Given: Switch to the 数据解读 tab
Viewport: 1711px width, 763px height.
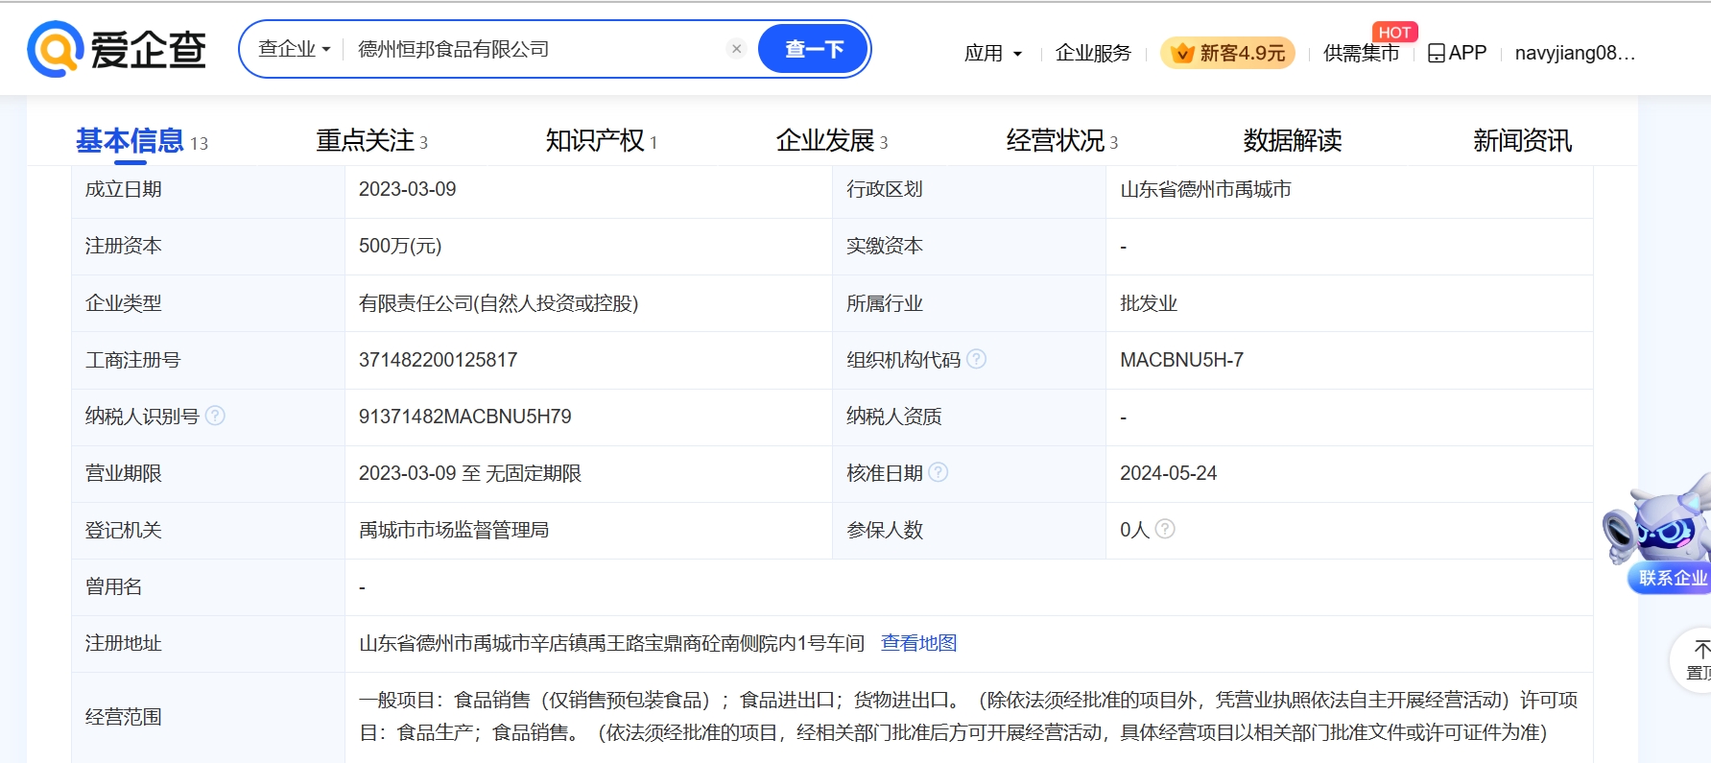Looking at the screenshot, I should [1293, 141].
